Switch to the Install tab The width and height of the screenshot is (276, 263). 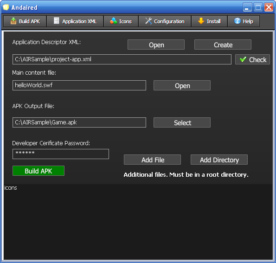209,21
